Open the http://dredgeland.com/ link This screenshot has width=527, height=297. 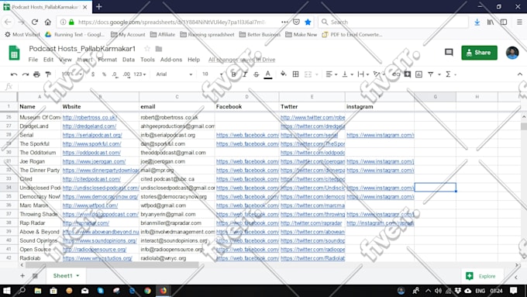[89, 126]
